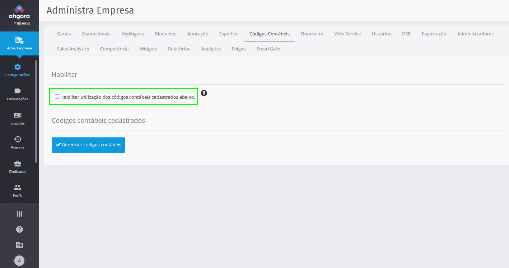Open the Competência tab

114,49
